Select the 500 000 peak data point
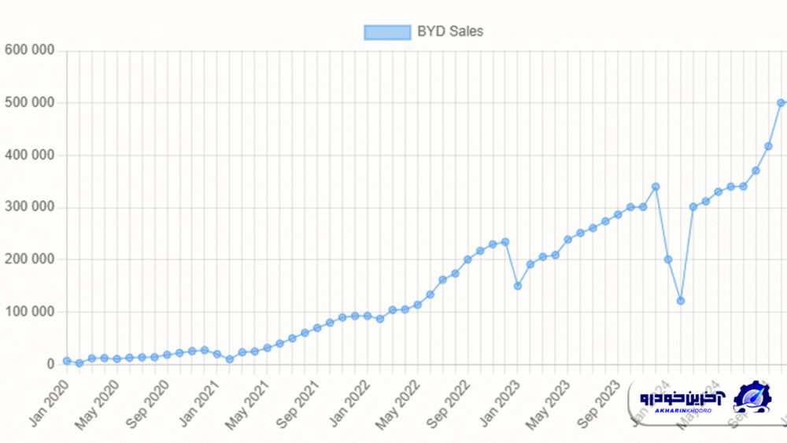 [x=781, y=102]
